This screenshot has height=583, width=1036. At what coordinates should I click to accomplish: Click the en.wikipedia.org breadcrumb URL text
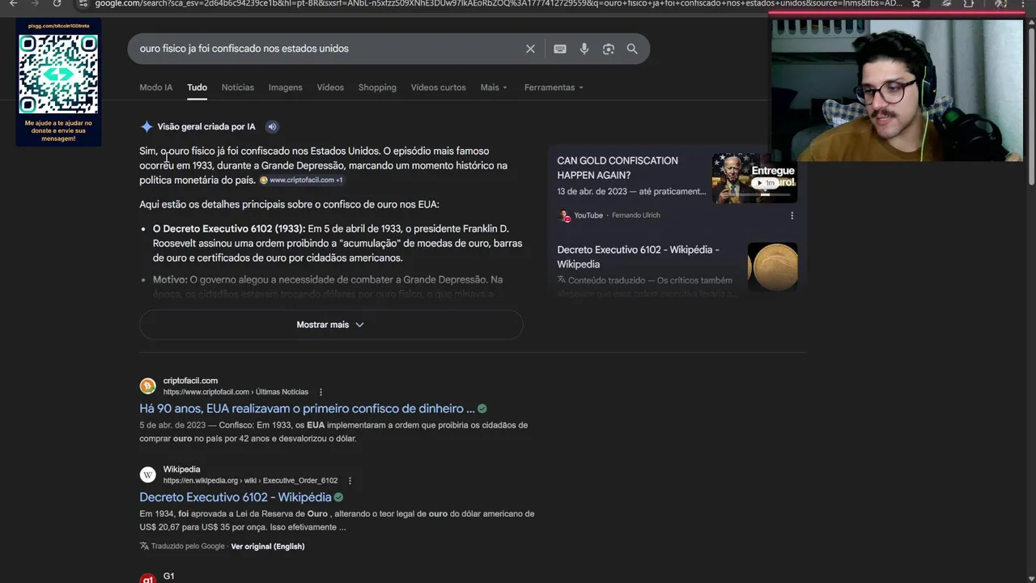pyautogui.click(x=250, y=481)
